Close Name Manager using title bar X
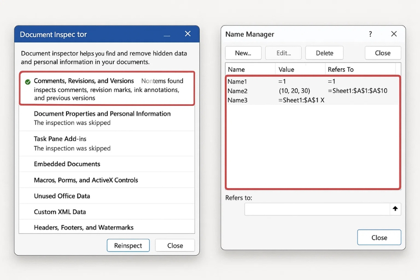The width and height of the screenshot is (420, 280). (x=394, y=34)
